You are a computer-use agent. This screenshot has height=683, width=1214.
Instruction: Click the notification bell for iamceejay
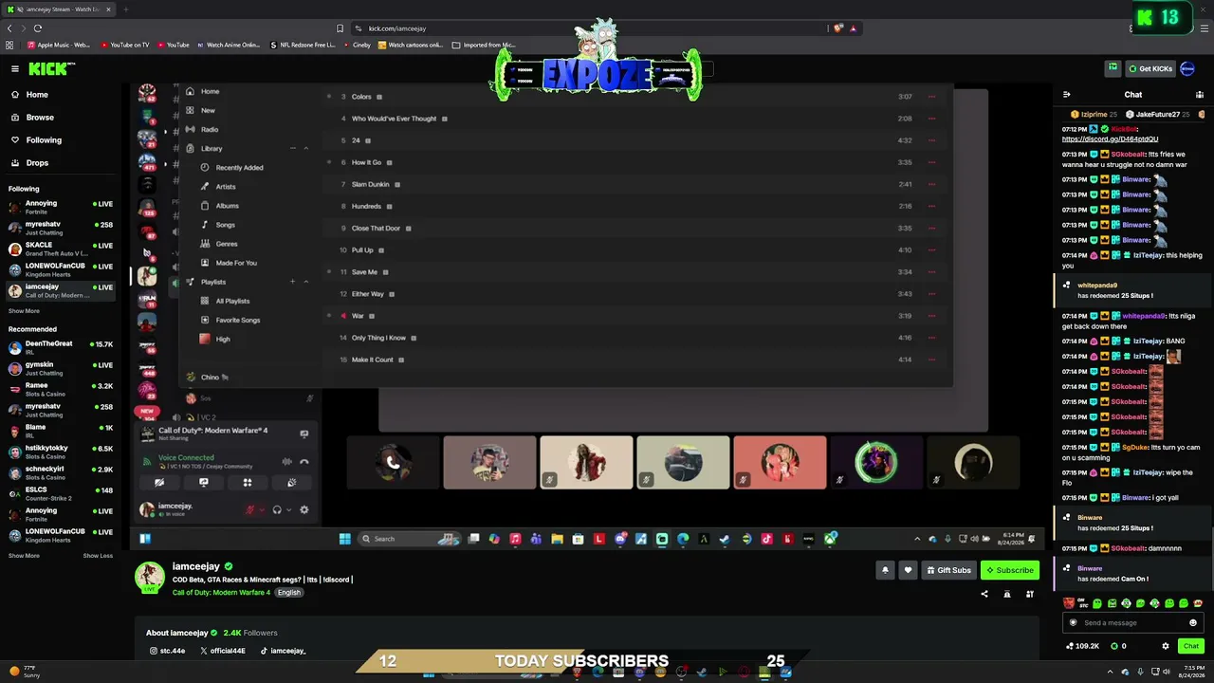[885, 570]
